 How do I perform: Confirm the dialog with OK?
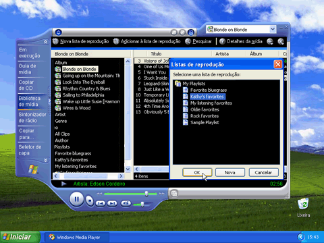click(x=197, y=172)
